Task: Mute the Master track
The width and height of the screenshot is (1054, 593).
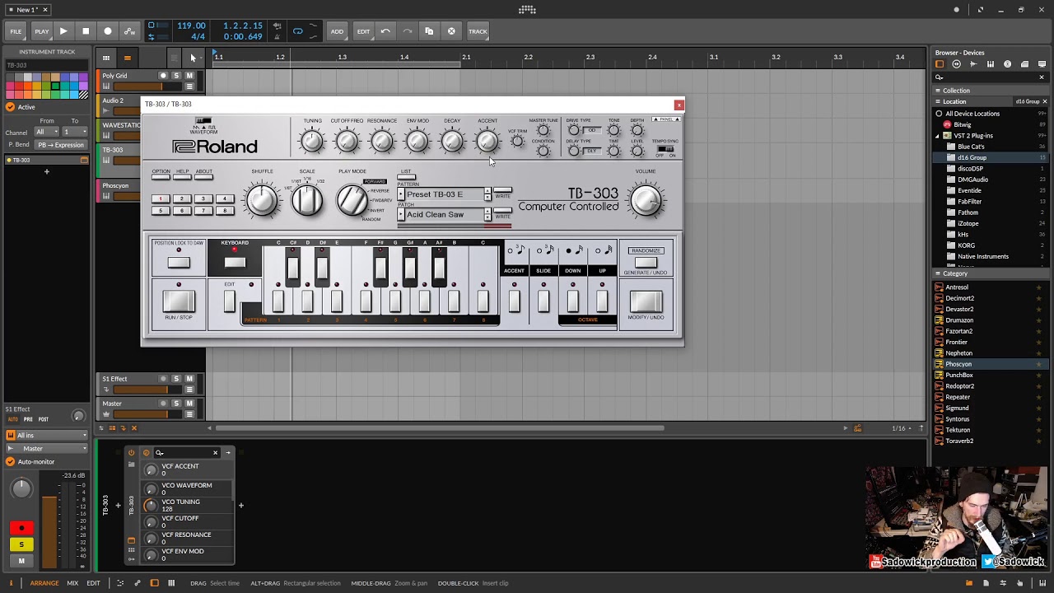Action: click(189, 404)
